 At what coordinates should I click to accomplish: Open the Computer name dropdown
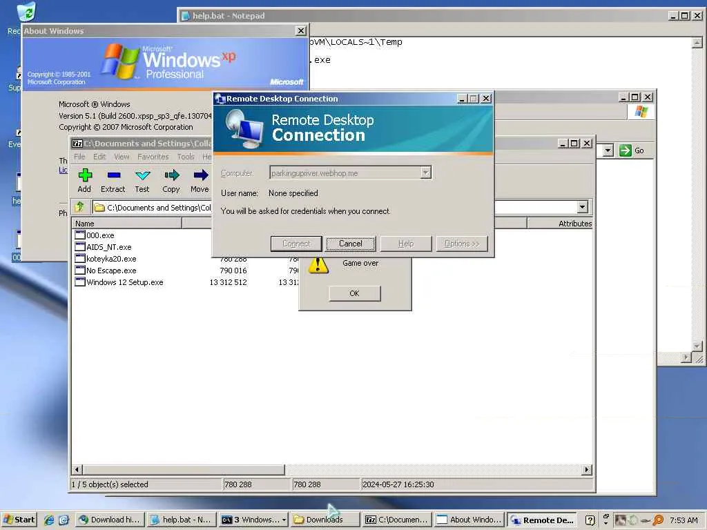[425, 173]
